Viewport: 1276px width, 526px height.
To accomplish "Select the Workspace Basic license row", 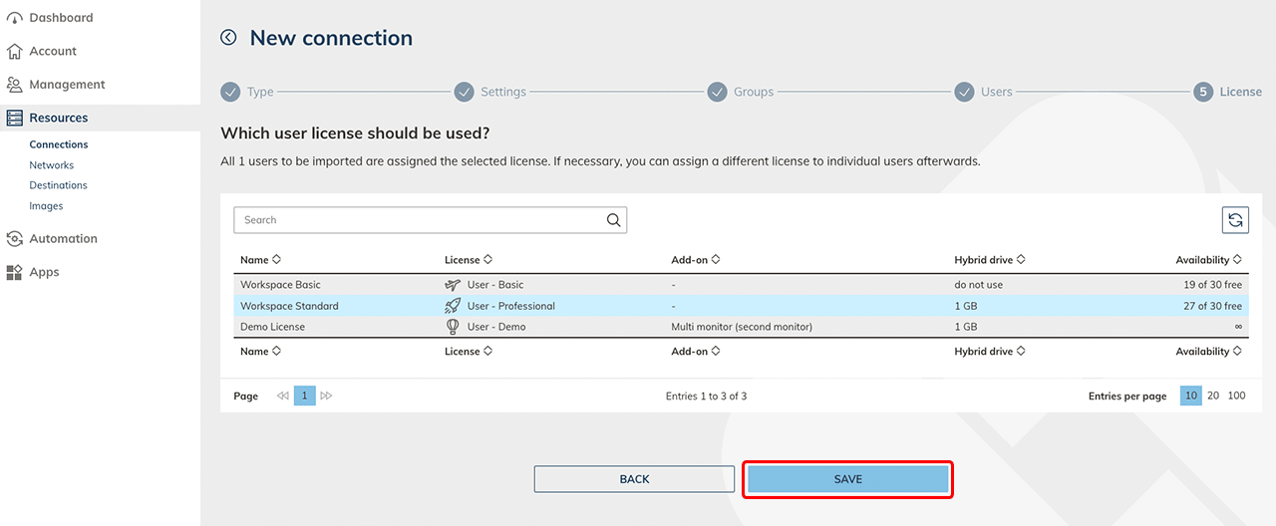I will [x=280, y=285].
